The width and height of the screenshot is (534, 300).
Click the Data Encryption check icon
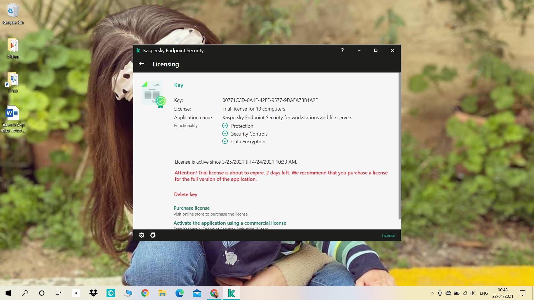(225, 141)
